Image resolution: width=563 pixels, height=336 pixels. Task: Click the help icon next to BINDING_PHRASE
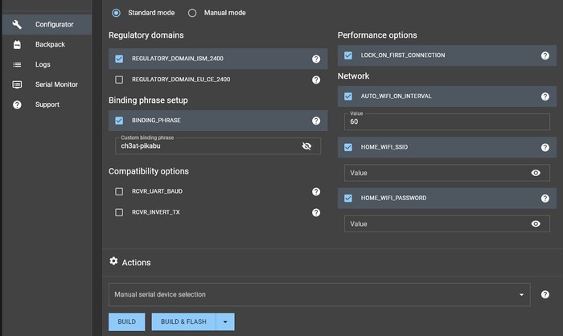[x=316, y=121]
